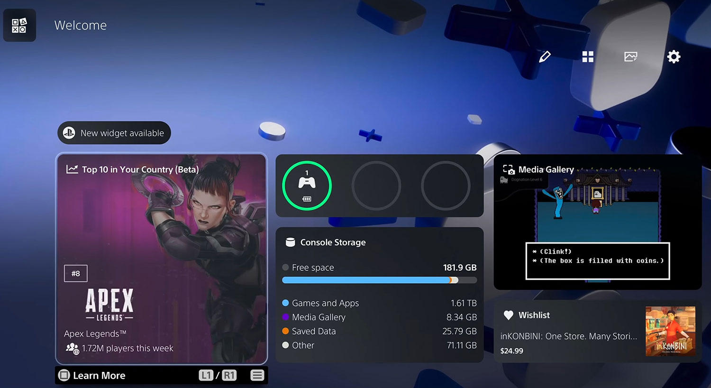This screenshot has height=388, width=711.
Task: Open the Media Gallery screenshot with Clink! dialog
Action: click(598, 222)
